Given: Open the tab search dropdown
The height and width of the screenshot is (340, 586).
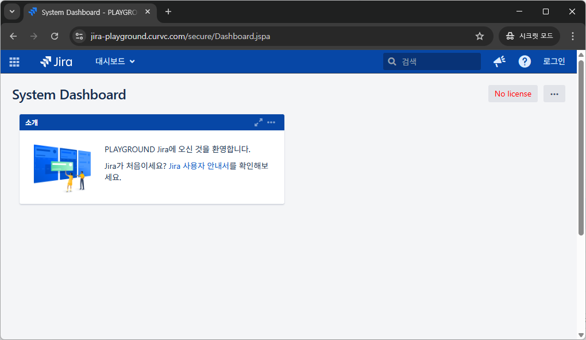Looking at the screenshot, I should 12,12.
